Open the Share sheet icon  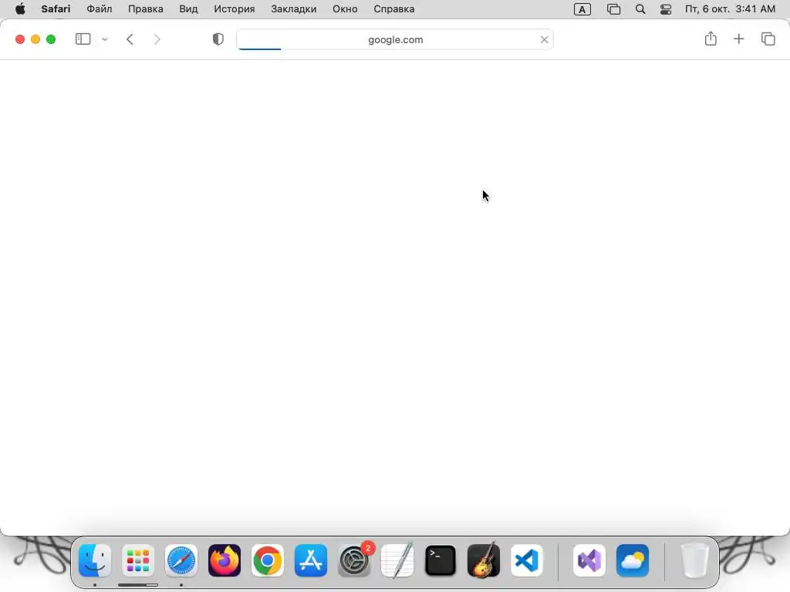click(711, 39)
